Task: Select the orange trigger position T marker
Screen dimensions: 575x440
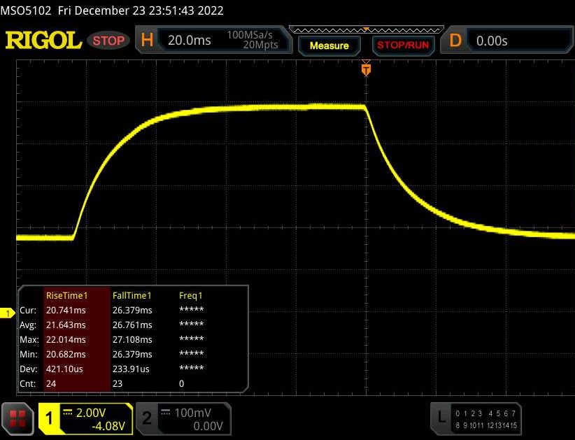Action: [366, 69]
